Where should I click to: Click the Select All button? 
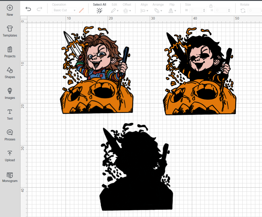coord(99,10)
